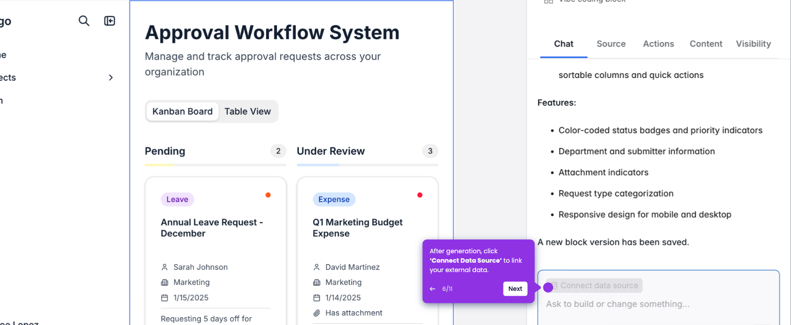Click the Connect data source button
791x325 pixels.
click(594, 286)
